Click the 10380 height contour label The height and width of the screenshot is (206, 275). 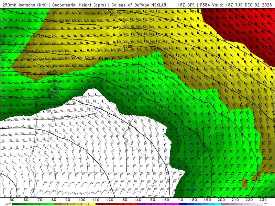(126, 46)
